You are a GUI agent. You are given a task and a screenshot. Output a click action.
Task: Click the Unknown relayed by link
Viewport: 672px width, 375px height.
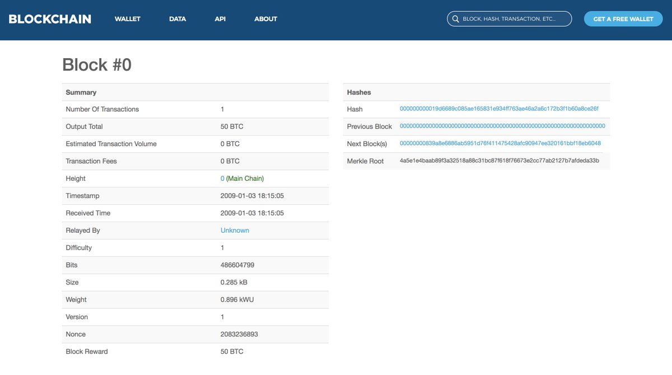[235, 230]
